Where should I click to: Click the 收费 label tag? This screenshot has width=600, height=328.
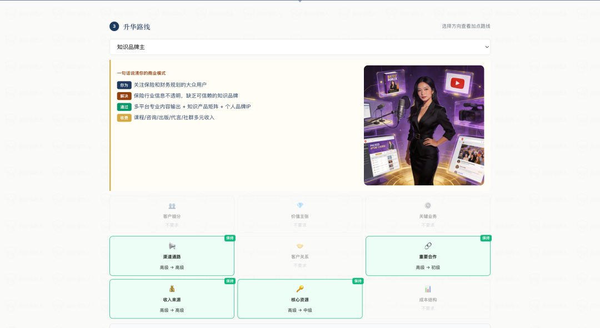click(124, 118)
